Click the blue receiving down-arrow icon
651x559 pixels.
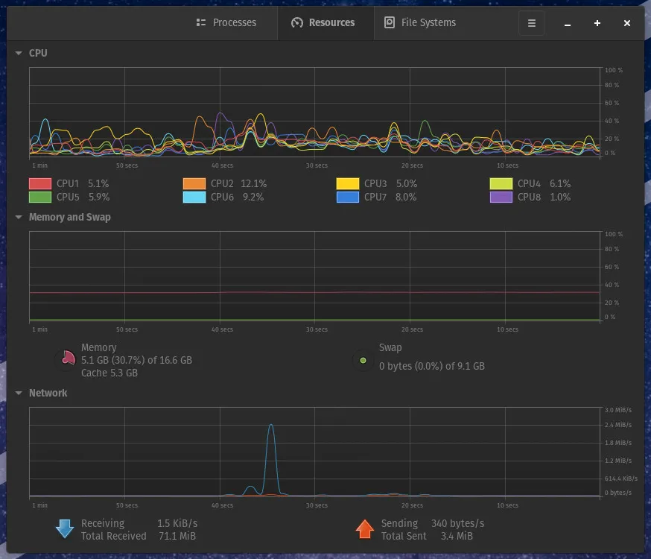(x=65, y=528)
